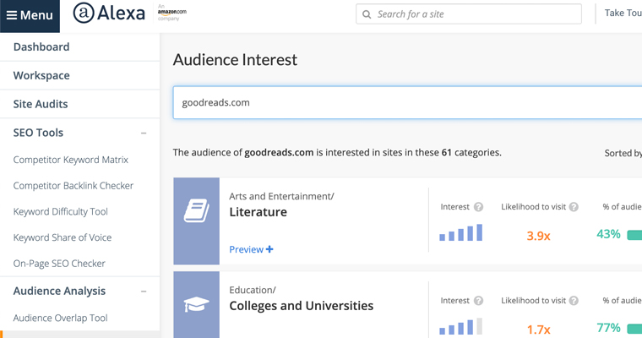
Task: Click Interest help icon in Literature row
Action: 478,207
